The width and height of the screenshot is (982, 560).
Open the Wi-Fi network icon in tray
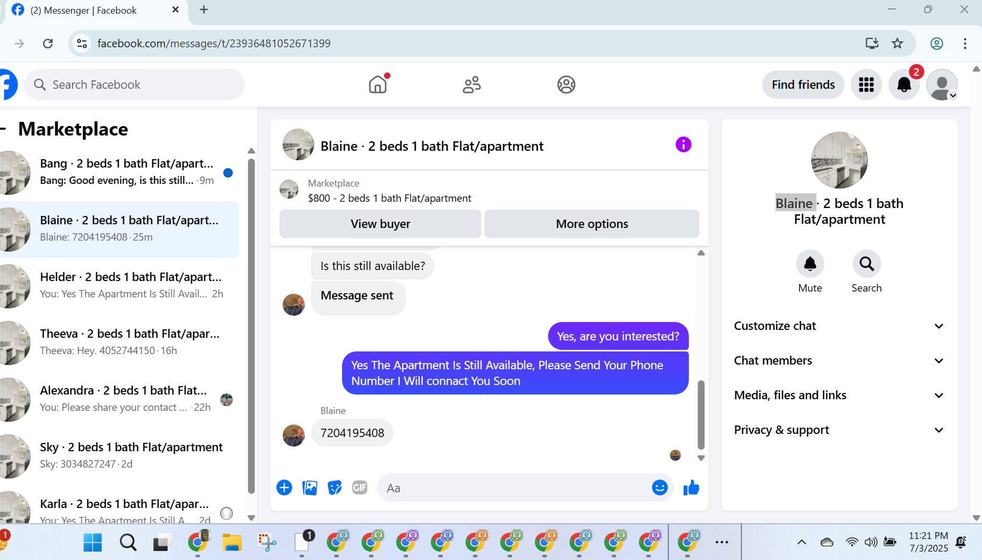point(852,542)
